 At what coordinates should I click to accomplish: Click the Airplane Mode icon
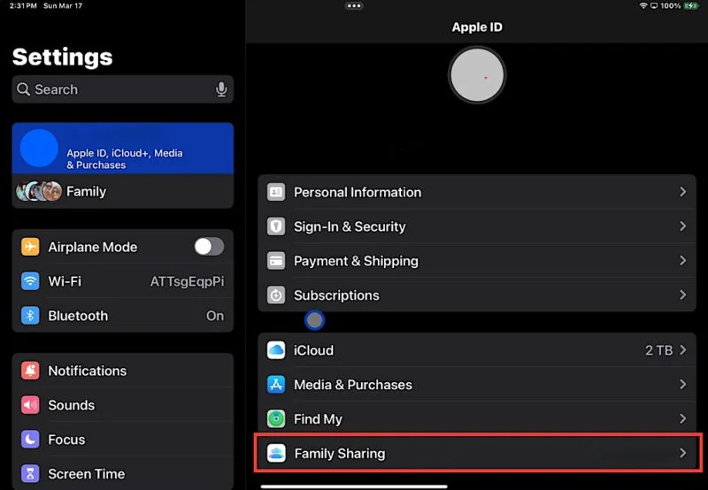(30, 247)
